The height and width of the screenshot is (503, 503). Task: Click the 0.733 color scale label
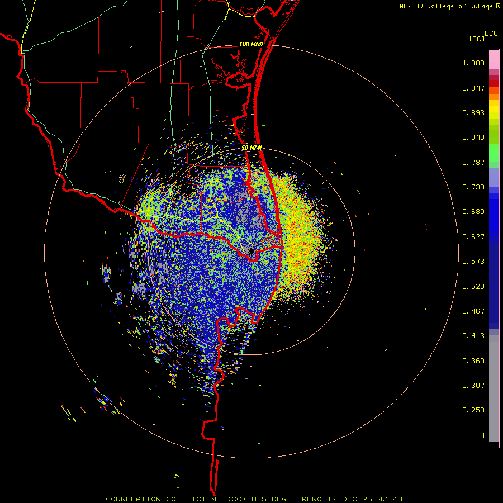[473, 187]
